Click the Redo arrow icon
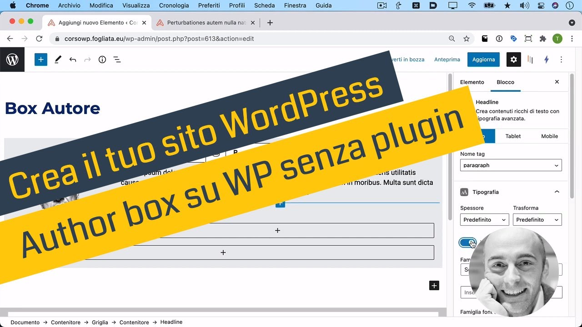This screenshot has height=327, width=582. point(87,59)
